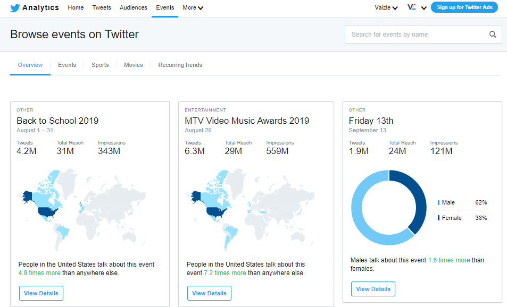Screen dimensions: 507x307
Task: Switch to the Overview tab
Action: 30,65
